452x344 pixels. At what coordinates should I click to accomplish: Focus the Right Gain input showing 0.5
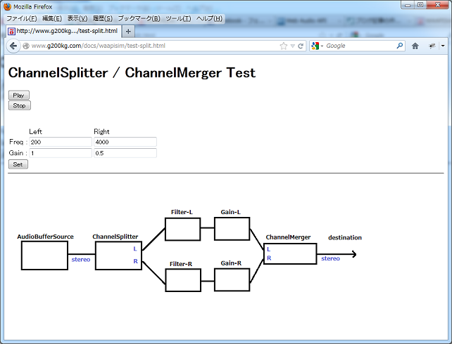tap(125, 153)
